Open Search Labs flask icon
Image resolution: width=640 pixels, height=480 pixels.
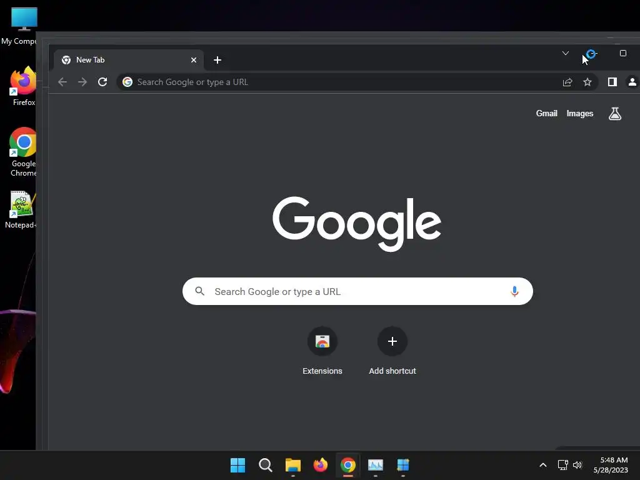tap(615, 114)
